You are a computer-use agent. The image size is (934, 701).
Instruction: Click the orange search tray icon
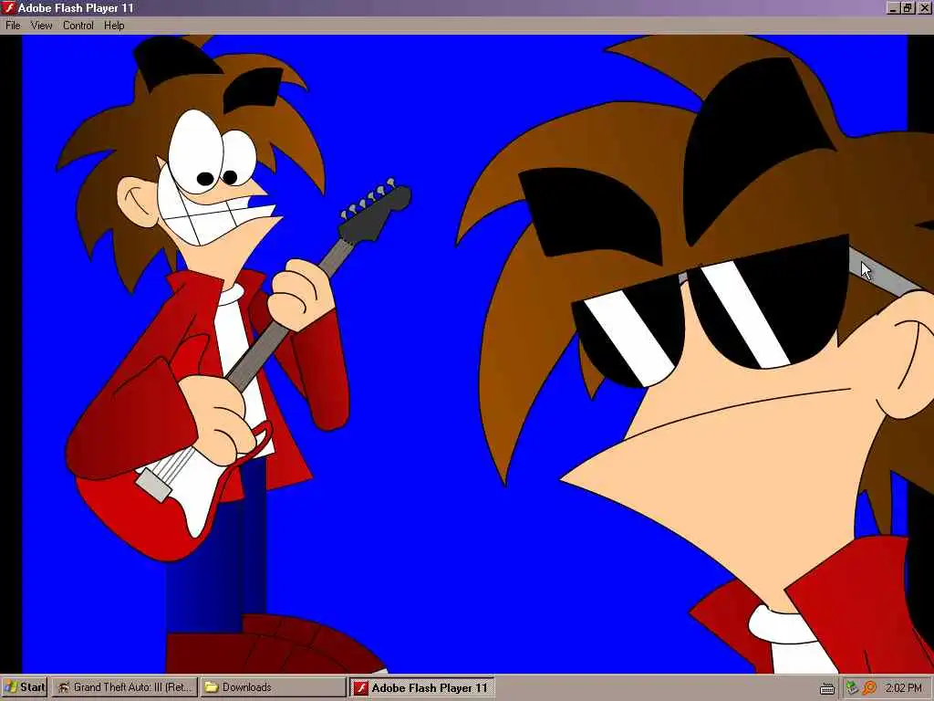point(869,688)
